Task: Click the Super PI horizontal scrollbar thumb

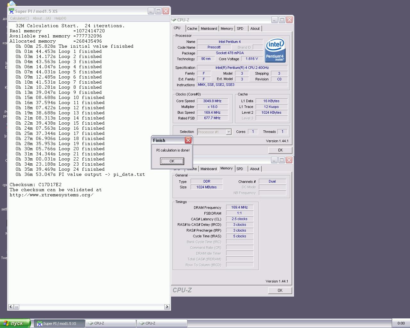Action: click(17, 307)
